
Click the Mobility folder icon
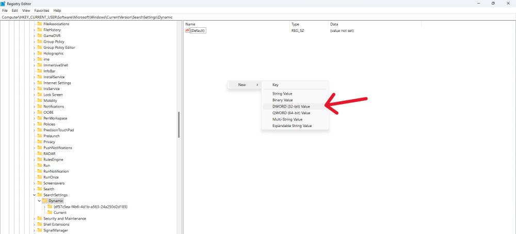coord(40,100)
